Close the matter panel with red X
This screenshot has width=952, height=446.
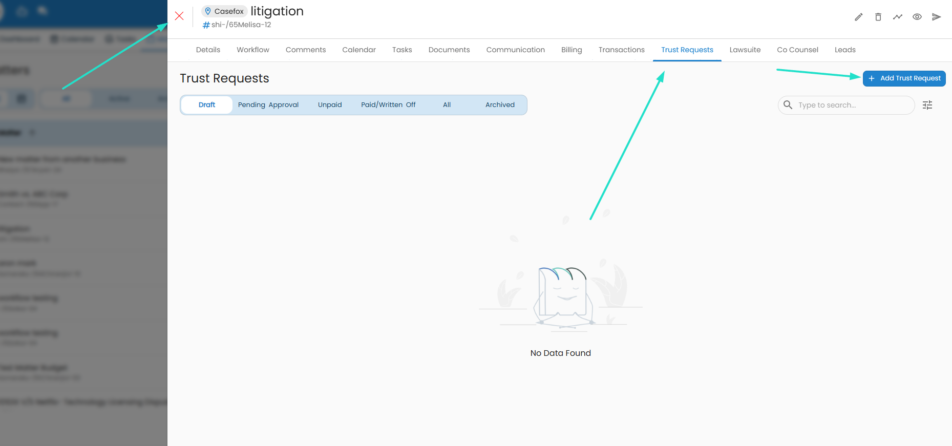point(179,16)
